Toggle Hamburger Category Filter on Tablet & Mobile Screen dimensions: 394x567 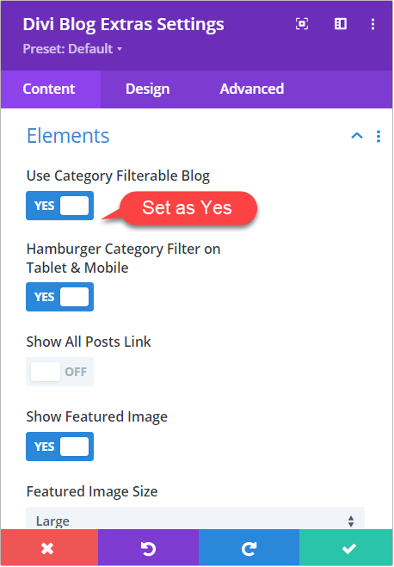pos(59,297)
